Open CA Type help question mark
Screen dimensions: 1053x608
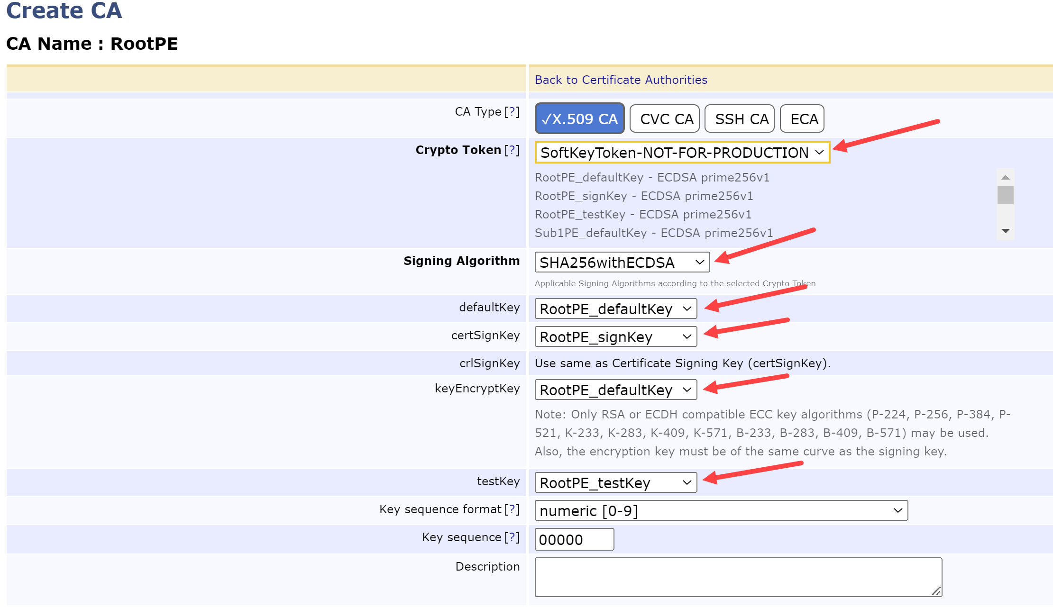[512, 112]
